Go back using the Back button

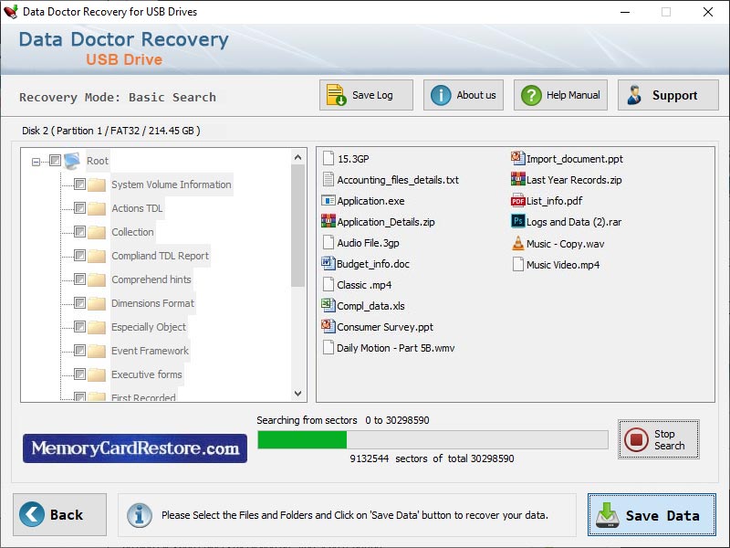click(59, 515)
